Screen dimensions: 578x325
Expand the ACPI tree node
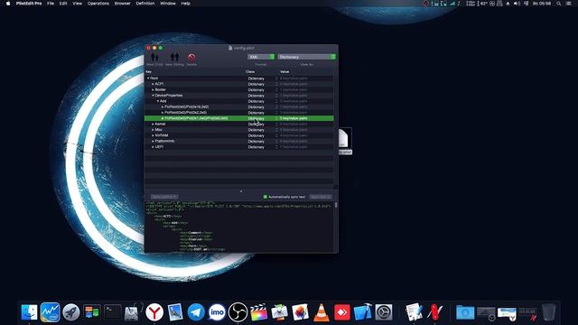tap(153, 84)
